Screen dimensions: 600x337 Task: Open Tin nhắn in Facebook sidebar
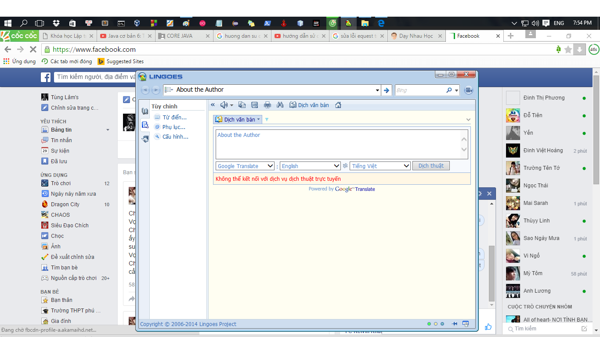61,140
